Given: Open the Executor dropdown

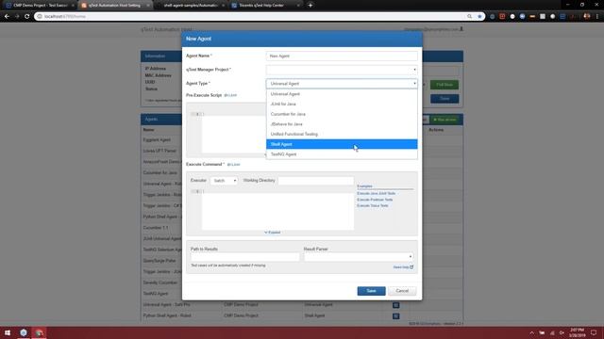Looking at the screenshot, I should [x=224, y=181].
